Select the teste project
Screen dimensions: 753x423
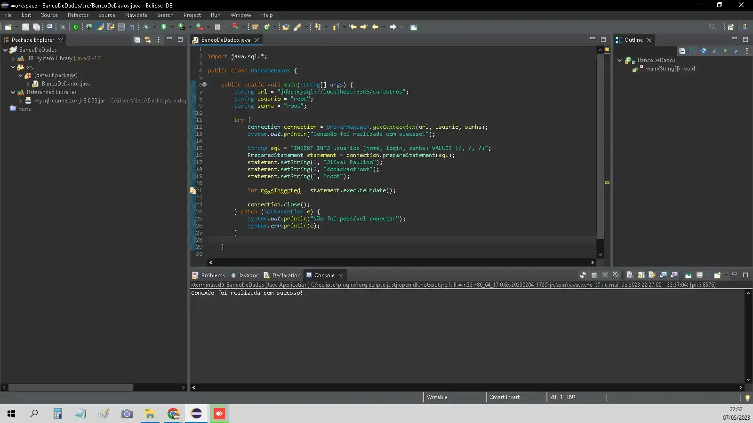pos(25,109)
